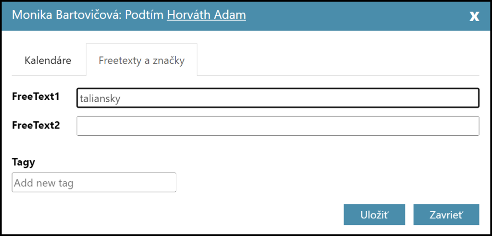Image resolution: width=492 pixels, height=236 pixels.
Task: Click the Add new tag placeholder text
Action: pyautogui.click(x=44, y=183)
